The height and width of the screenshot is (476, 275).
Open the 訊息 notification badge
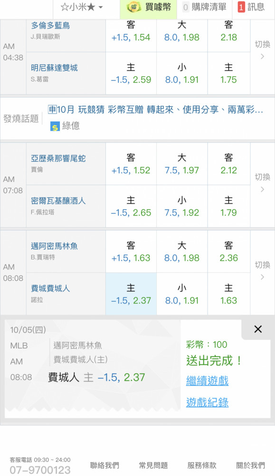pyautogui.click(x=241, y=7)
